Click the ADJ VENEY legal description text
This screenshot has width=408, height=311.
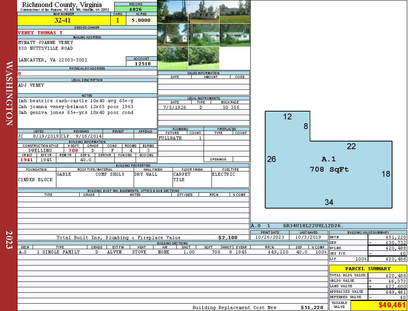click(31, 85)
